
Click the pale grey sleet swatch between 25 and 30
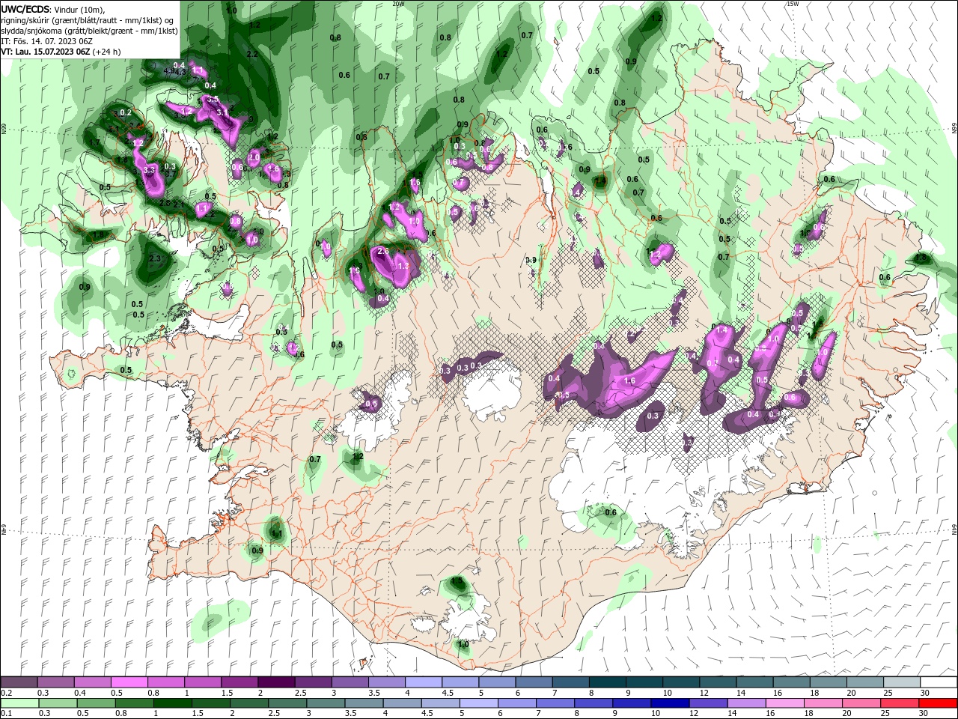click(x=902, y=682)
